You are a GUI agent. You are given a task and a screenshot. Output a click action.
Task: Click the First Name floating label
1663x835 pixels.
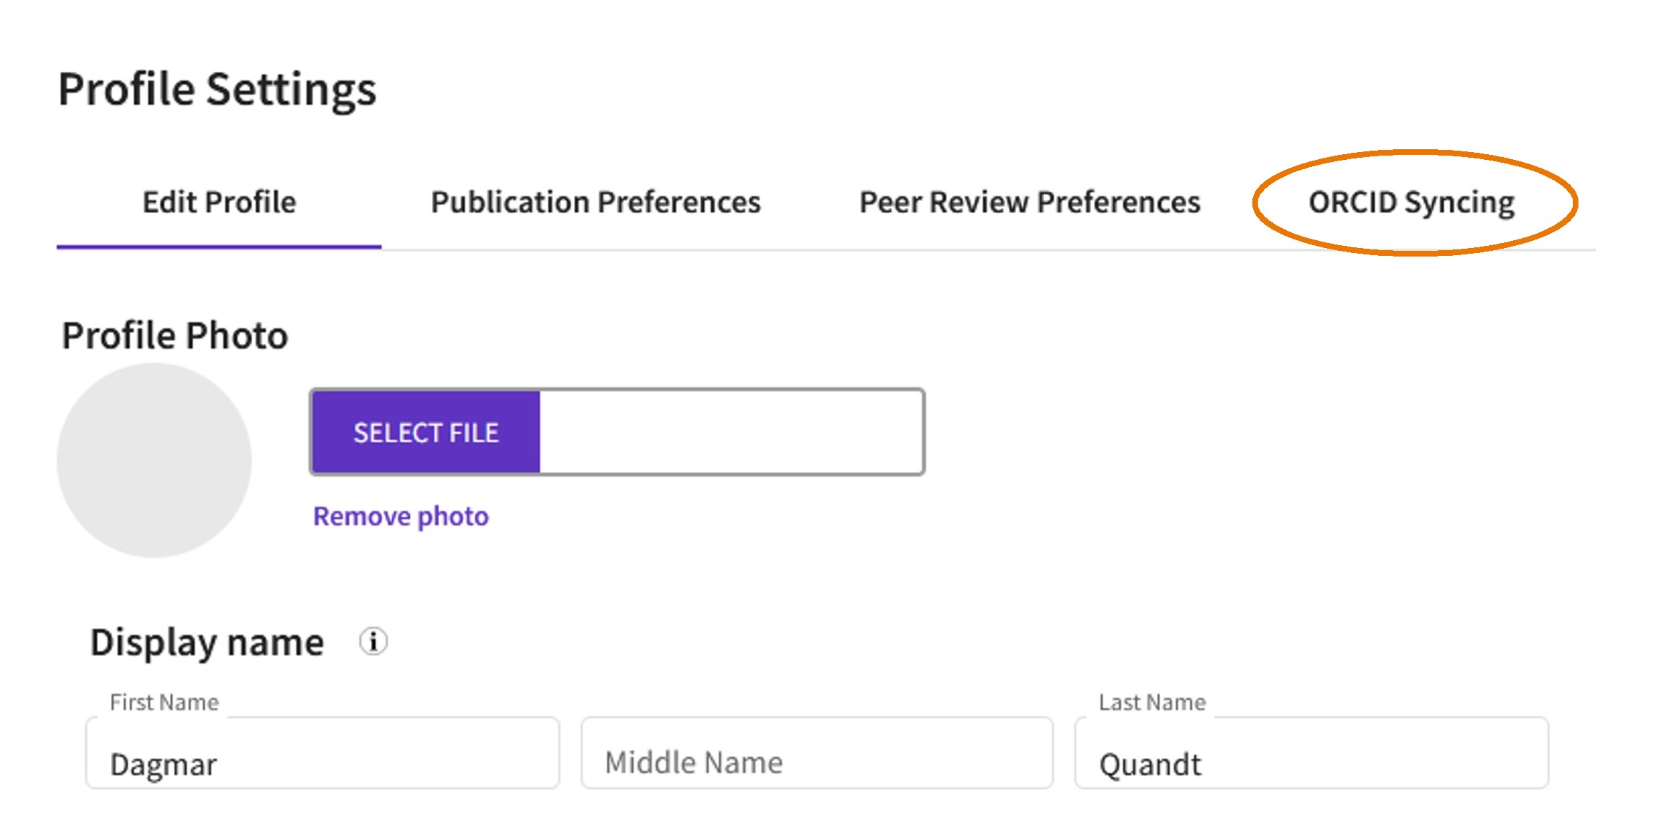click(x=164, y=702)
